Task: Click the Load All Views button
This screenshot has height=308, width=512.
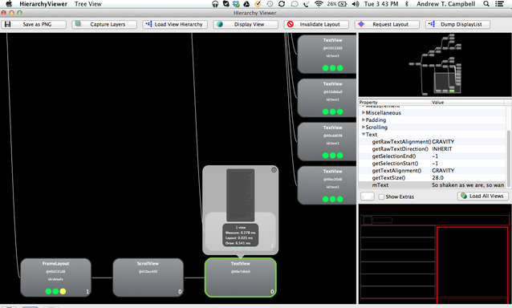Action: tap(482, 196)
